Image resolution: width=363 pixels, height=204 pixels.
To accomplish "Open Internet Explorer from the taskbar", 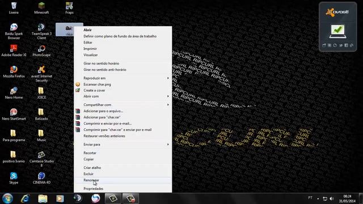I will [x=25, y=198].
